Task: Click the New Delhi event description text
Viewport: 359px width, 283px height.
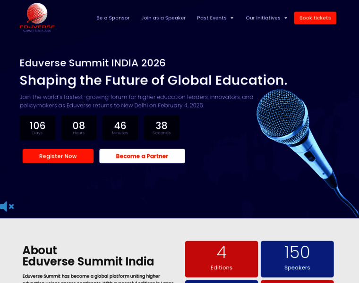Action: point(136,101)
